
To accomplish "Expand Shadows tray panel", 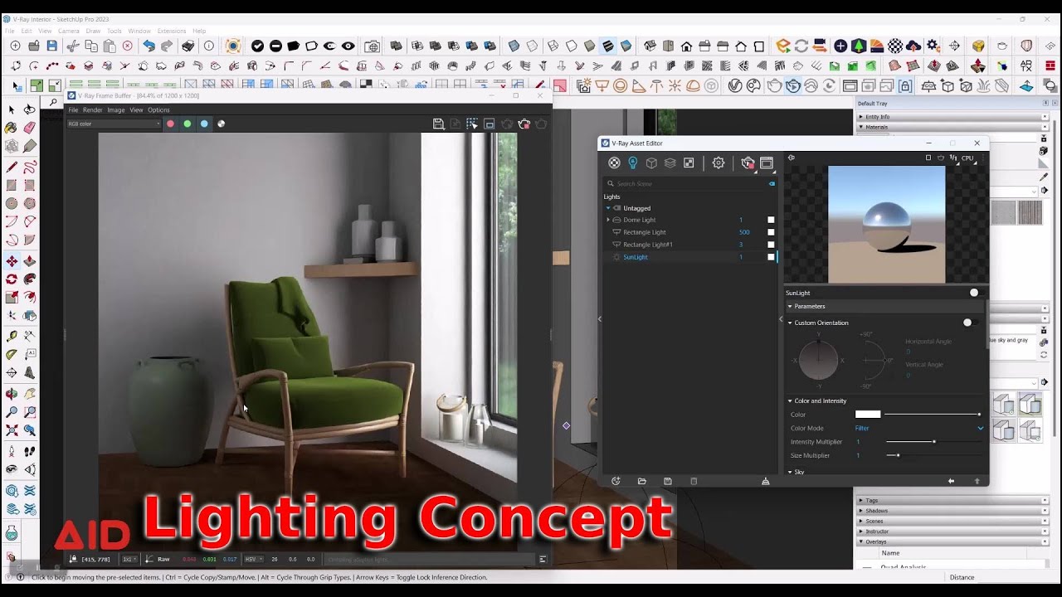I will click(x=952, y=511).
